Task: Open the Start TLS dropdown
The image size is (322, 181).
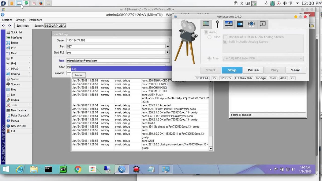Action: (167, 52)
